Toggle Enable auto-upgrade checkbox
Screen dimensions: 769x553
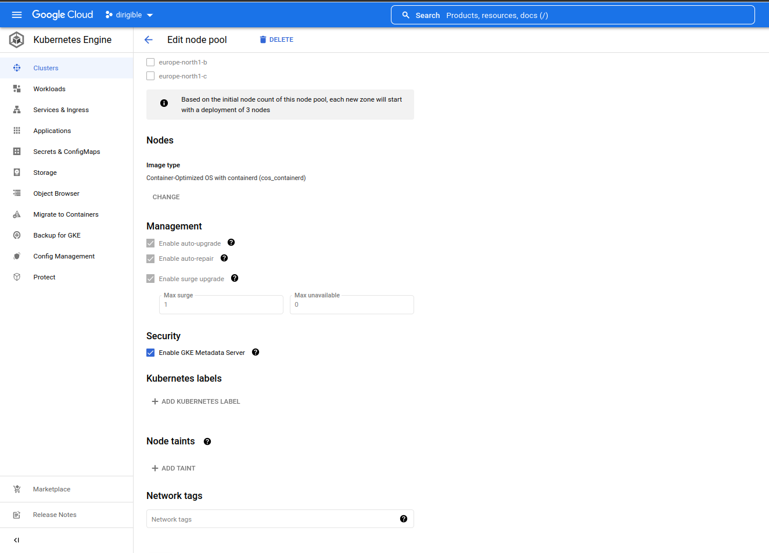[150, 243]
